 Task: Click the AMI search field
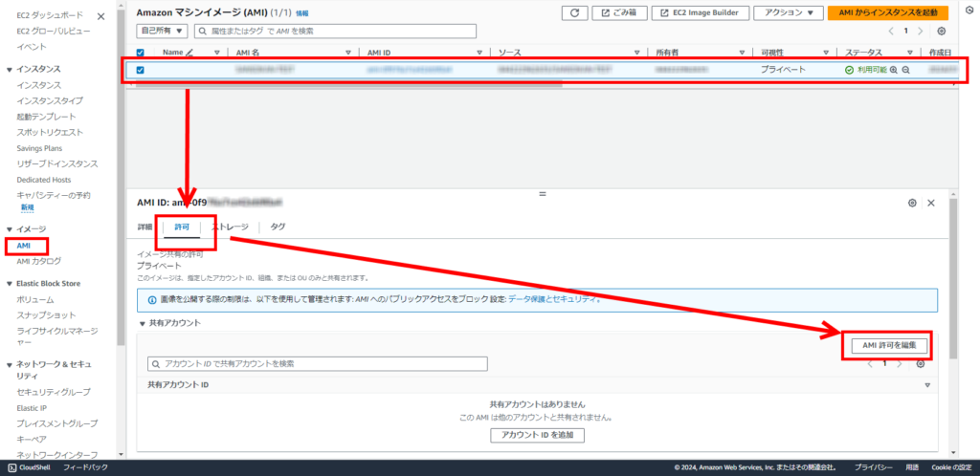[x=335, y=31]
